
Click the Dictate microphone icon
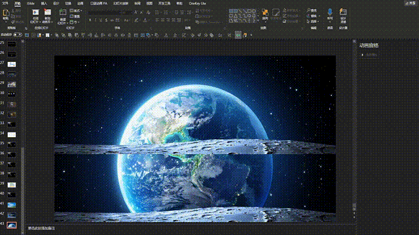point(330,12)
